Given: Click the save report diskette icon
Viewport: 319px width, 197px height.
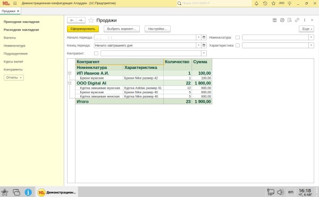Looking at the screenshot, I should tap(274, 20).
